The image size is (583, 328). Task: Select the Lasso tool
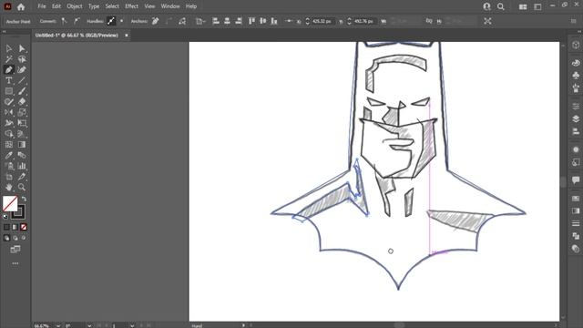pos(22,59)
